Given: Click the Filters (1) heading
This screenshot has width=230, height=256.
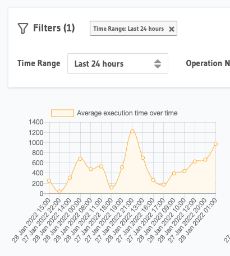Looking at the screenshot, I should (54, 28).
